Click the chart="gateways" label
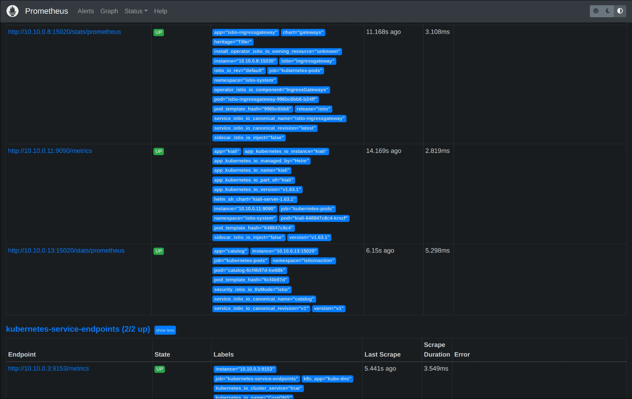 (x=303, y=33)
